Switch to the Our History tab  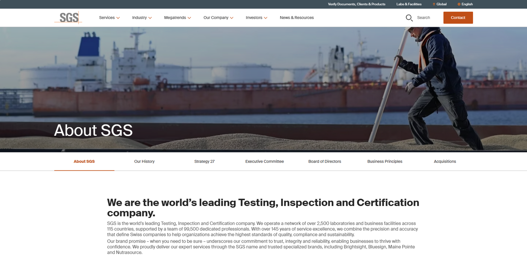tap(144, 161)
